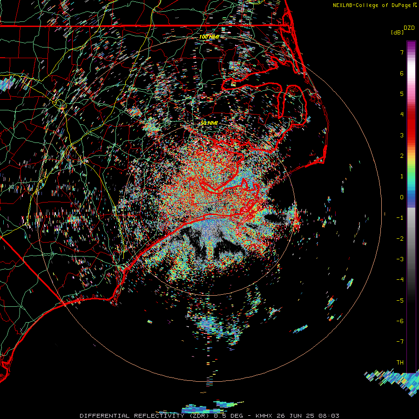Click the 6 value on the color scale
This screenshot has height=419, width=419.
pos(402,73)
